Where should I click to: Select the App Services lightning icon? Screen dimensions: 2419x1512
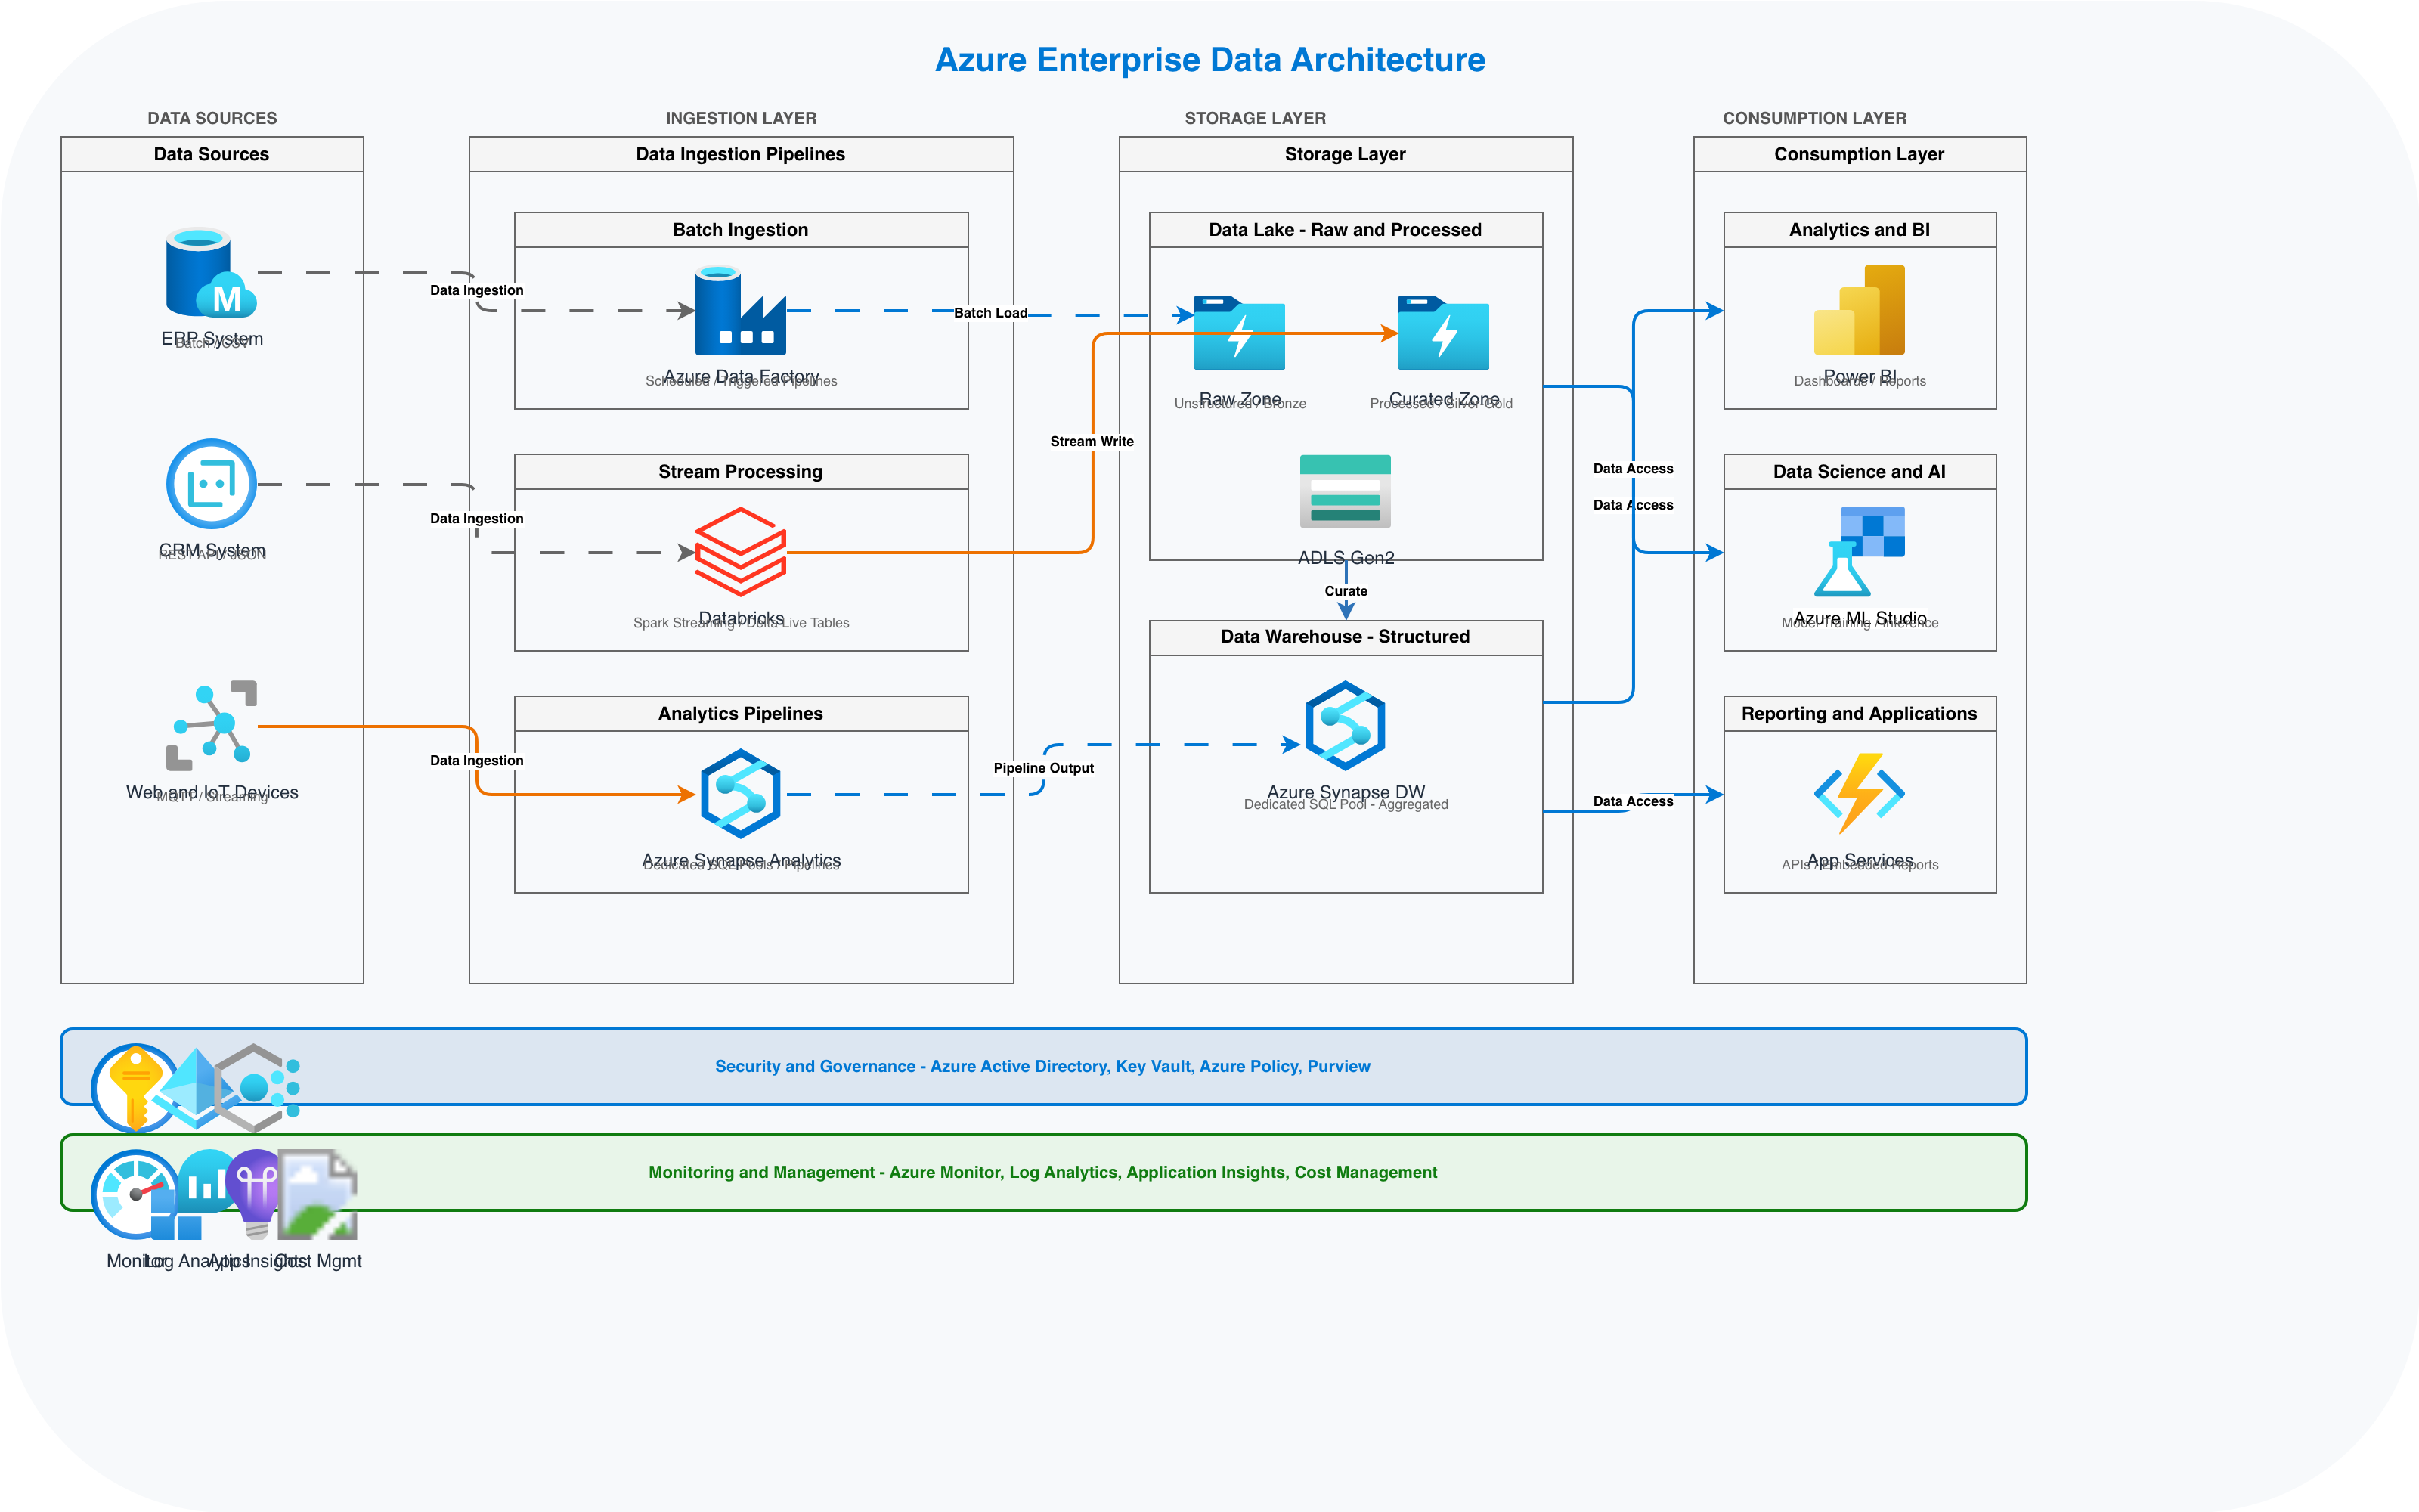(x=1860, y=794)
